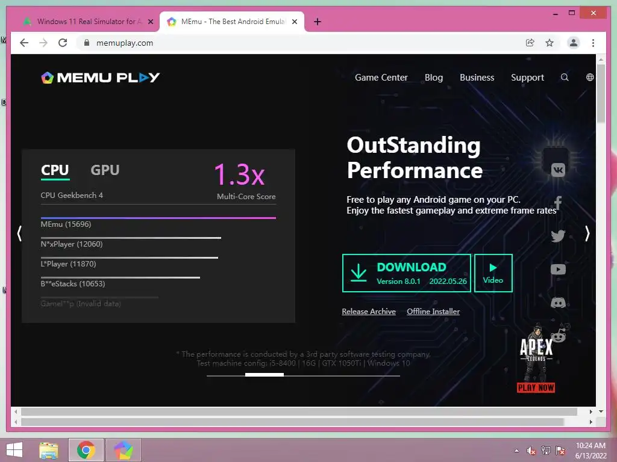This screenshot has height=462, width=617.
Task: Click the N*xPlayer (12060) row
Action: [x=131, y=242]
